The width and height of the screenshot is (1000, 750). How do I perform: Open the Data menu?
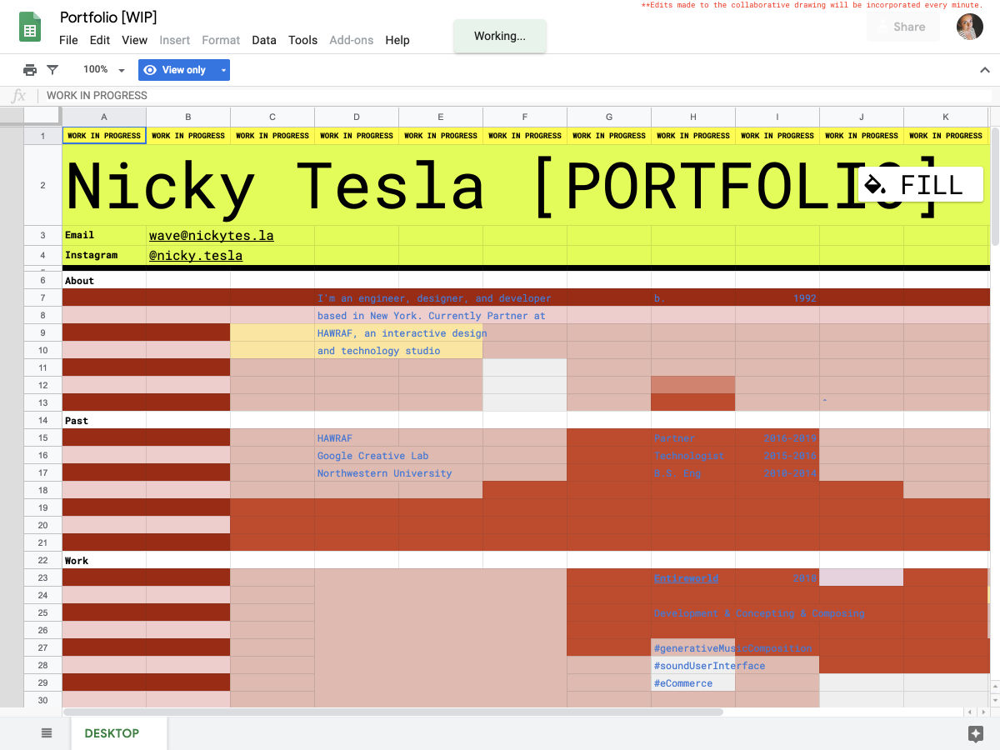point(264,40)
